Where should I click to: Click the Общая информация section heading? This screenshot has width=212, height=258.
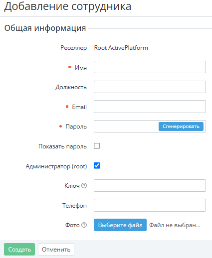tap(45, 28)
